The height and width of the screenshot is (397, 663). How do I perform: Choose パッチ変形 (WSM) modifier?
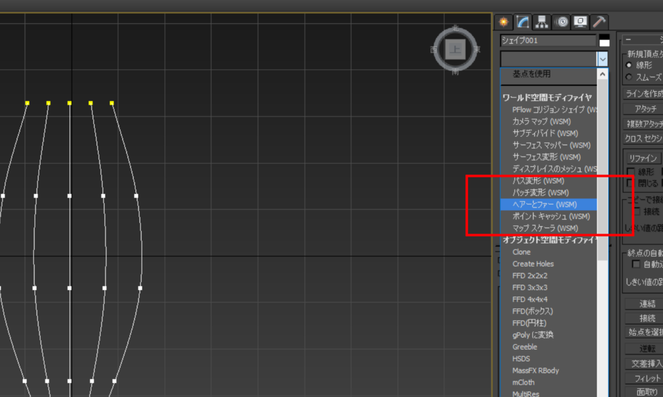(x=549, y=193)
